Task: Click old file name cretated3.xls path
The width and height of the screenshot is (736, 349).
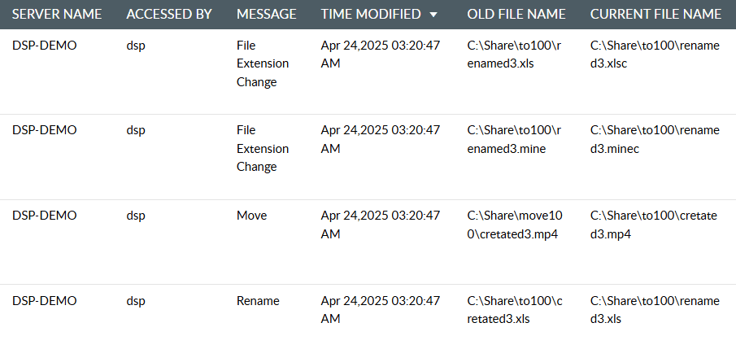Action: pyautogui.click(x=514, y=310)
